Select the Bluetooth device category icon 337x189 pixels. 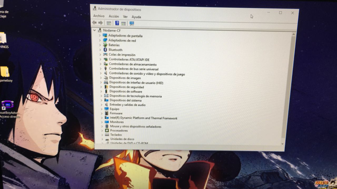(x=105, y=50)
